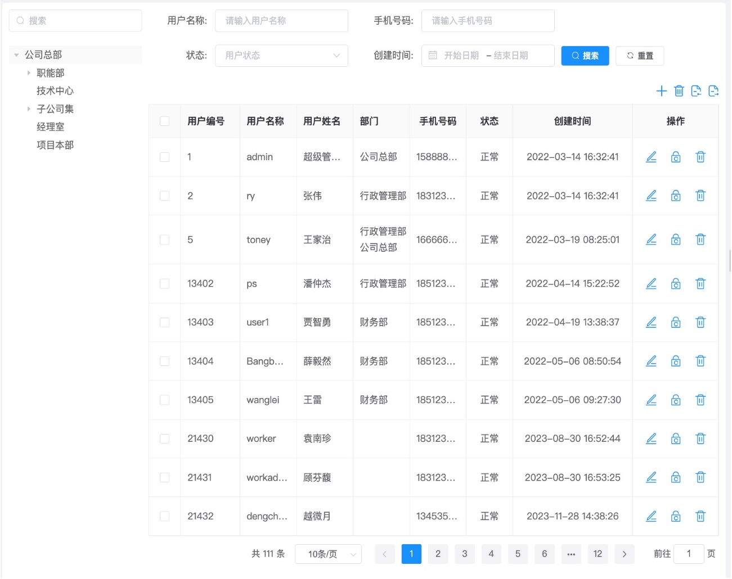Go to page 6
The image size is (732, 579).
[x=544, y=554]
